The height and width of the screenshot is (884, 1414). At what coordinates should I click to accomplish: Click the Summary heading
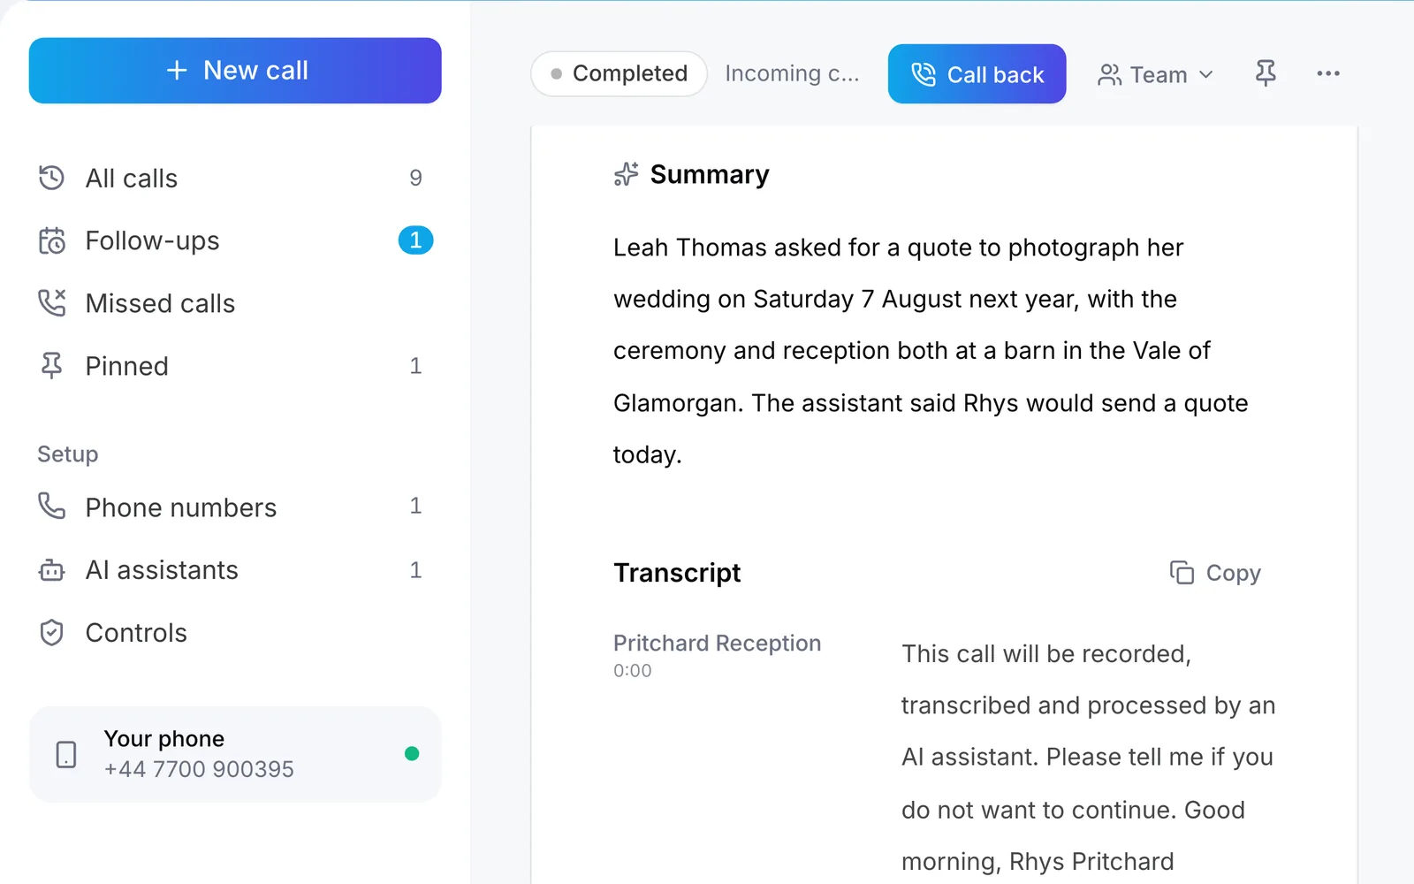coord(710,175)
